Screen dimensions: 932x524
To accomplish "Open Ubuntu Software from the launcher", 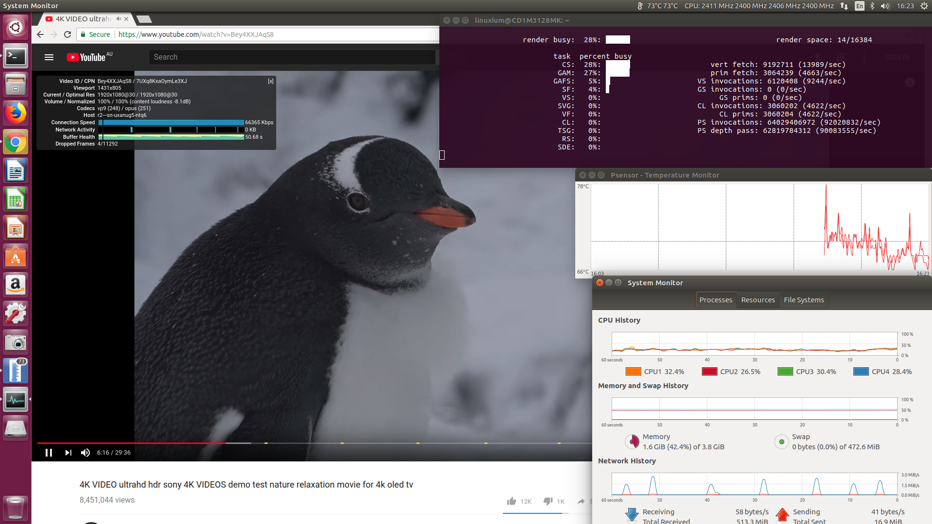I will [x=16, y=257].
